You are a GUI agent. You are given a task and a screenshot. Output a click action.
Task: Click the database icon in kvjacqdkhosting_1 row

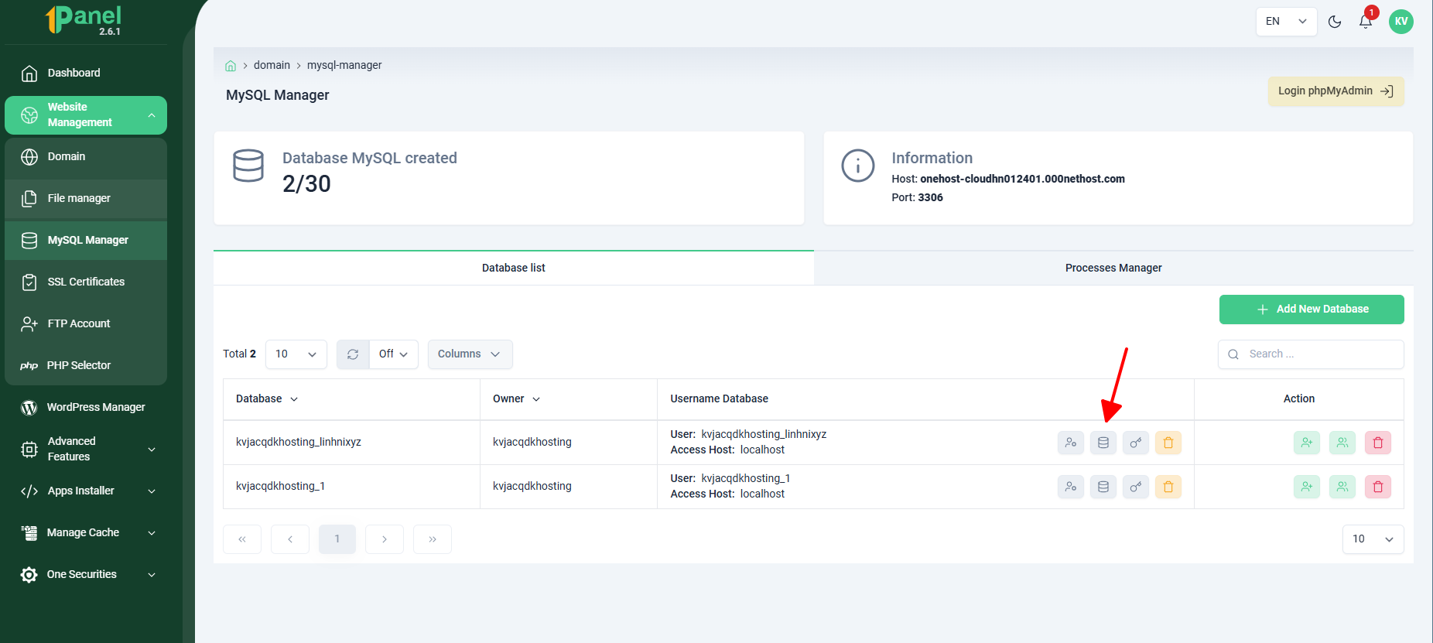(x=1103, y=487)
